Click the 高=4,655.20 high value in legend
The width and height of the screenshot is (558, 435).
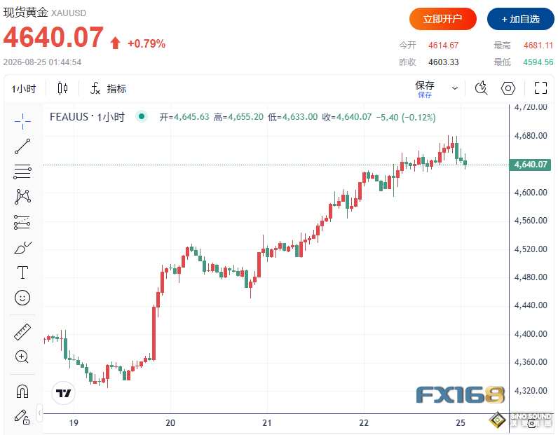[x=238, y=117]
